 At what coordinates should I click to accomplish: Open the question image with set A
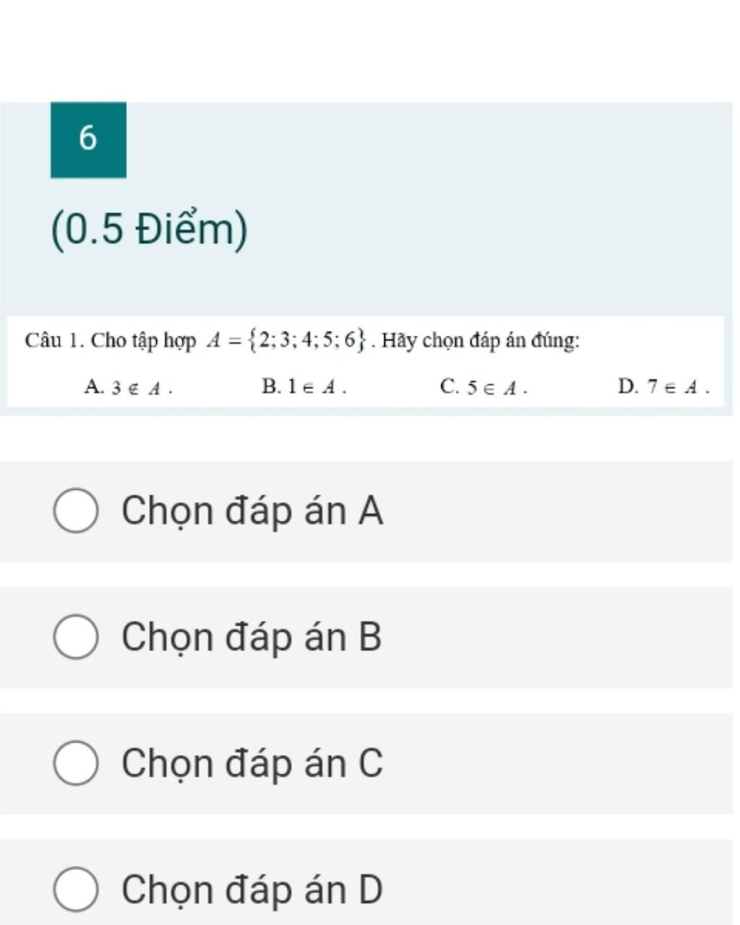coord(366,361)
